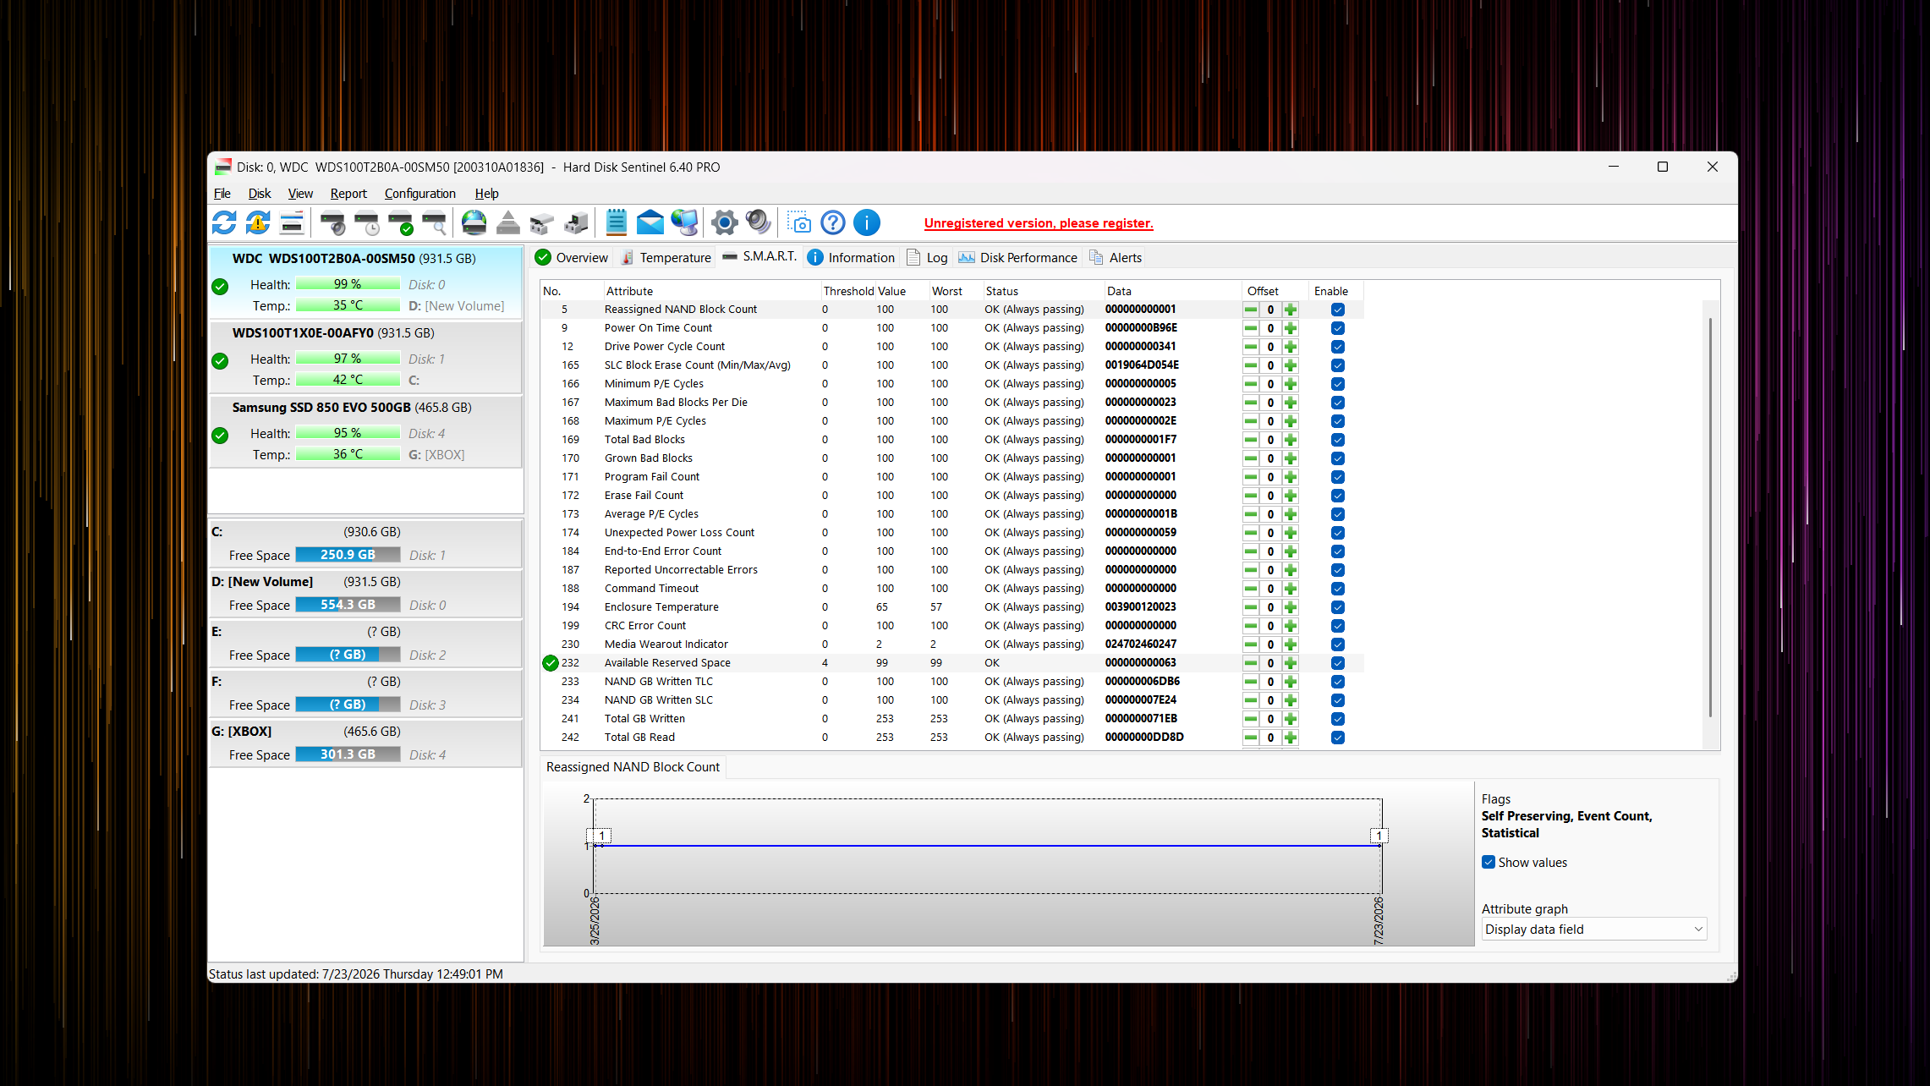Toggle Enable checkbox for Total GB Read

click(1338, 738)
